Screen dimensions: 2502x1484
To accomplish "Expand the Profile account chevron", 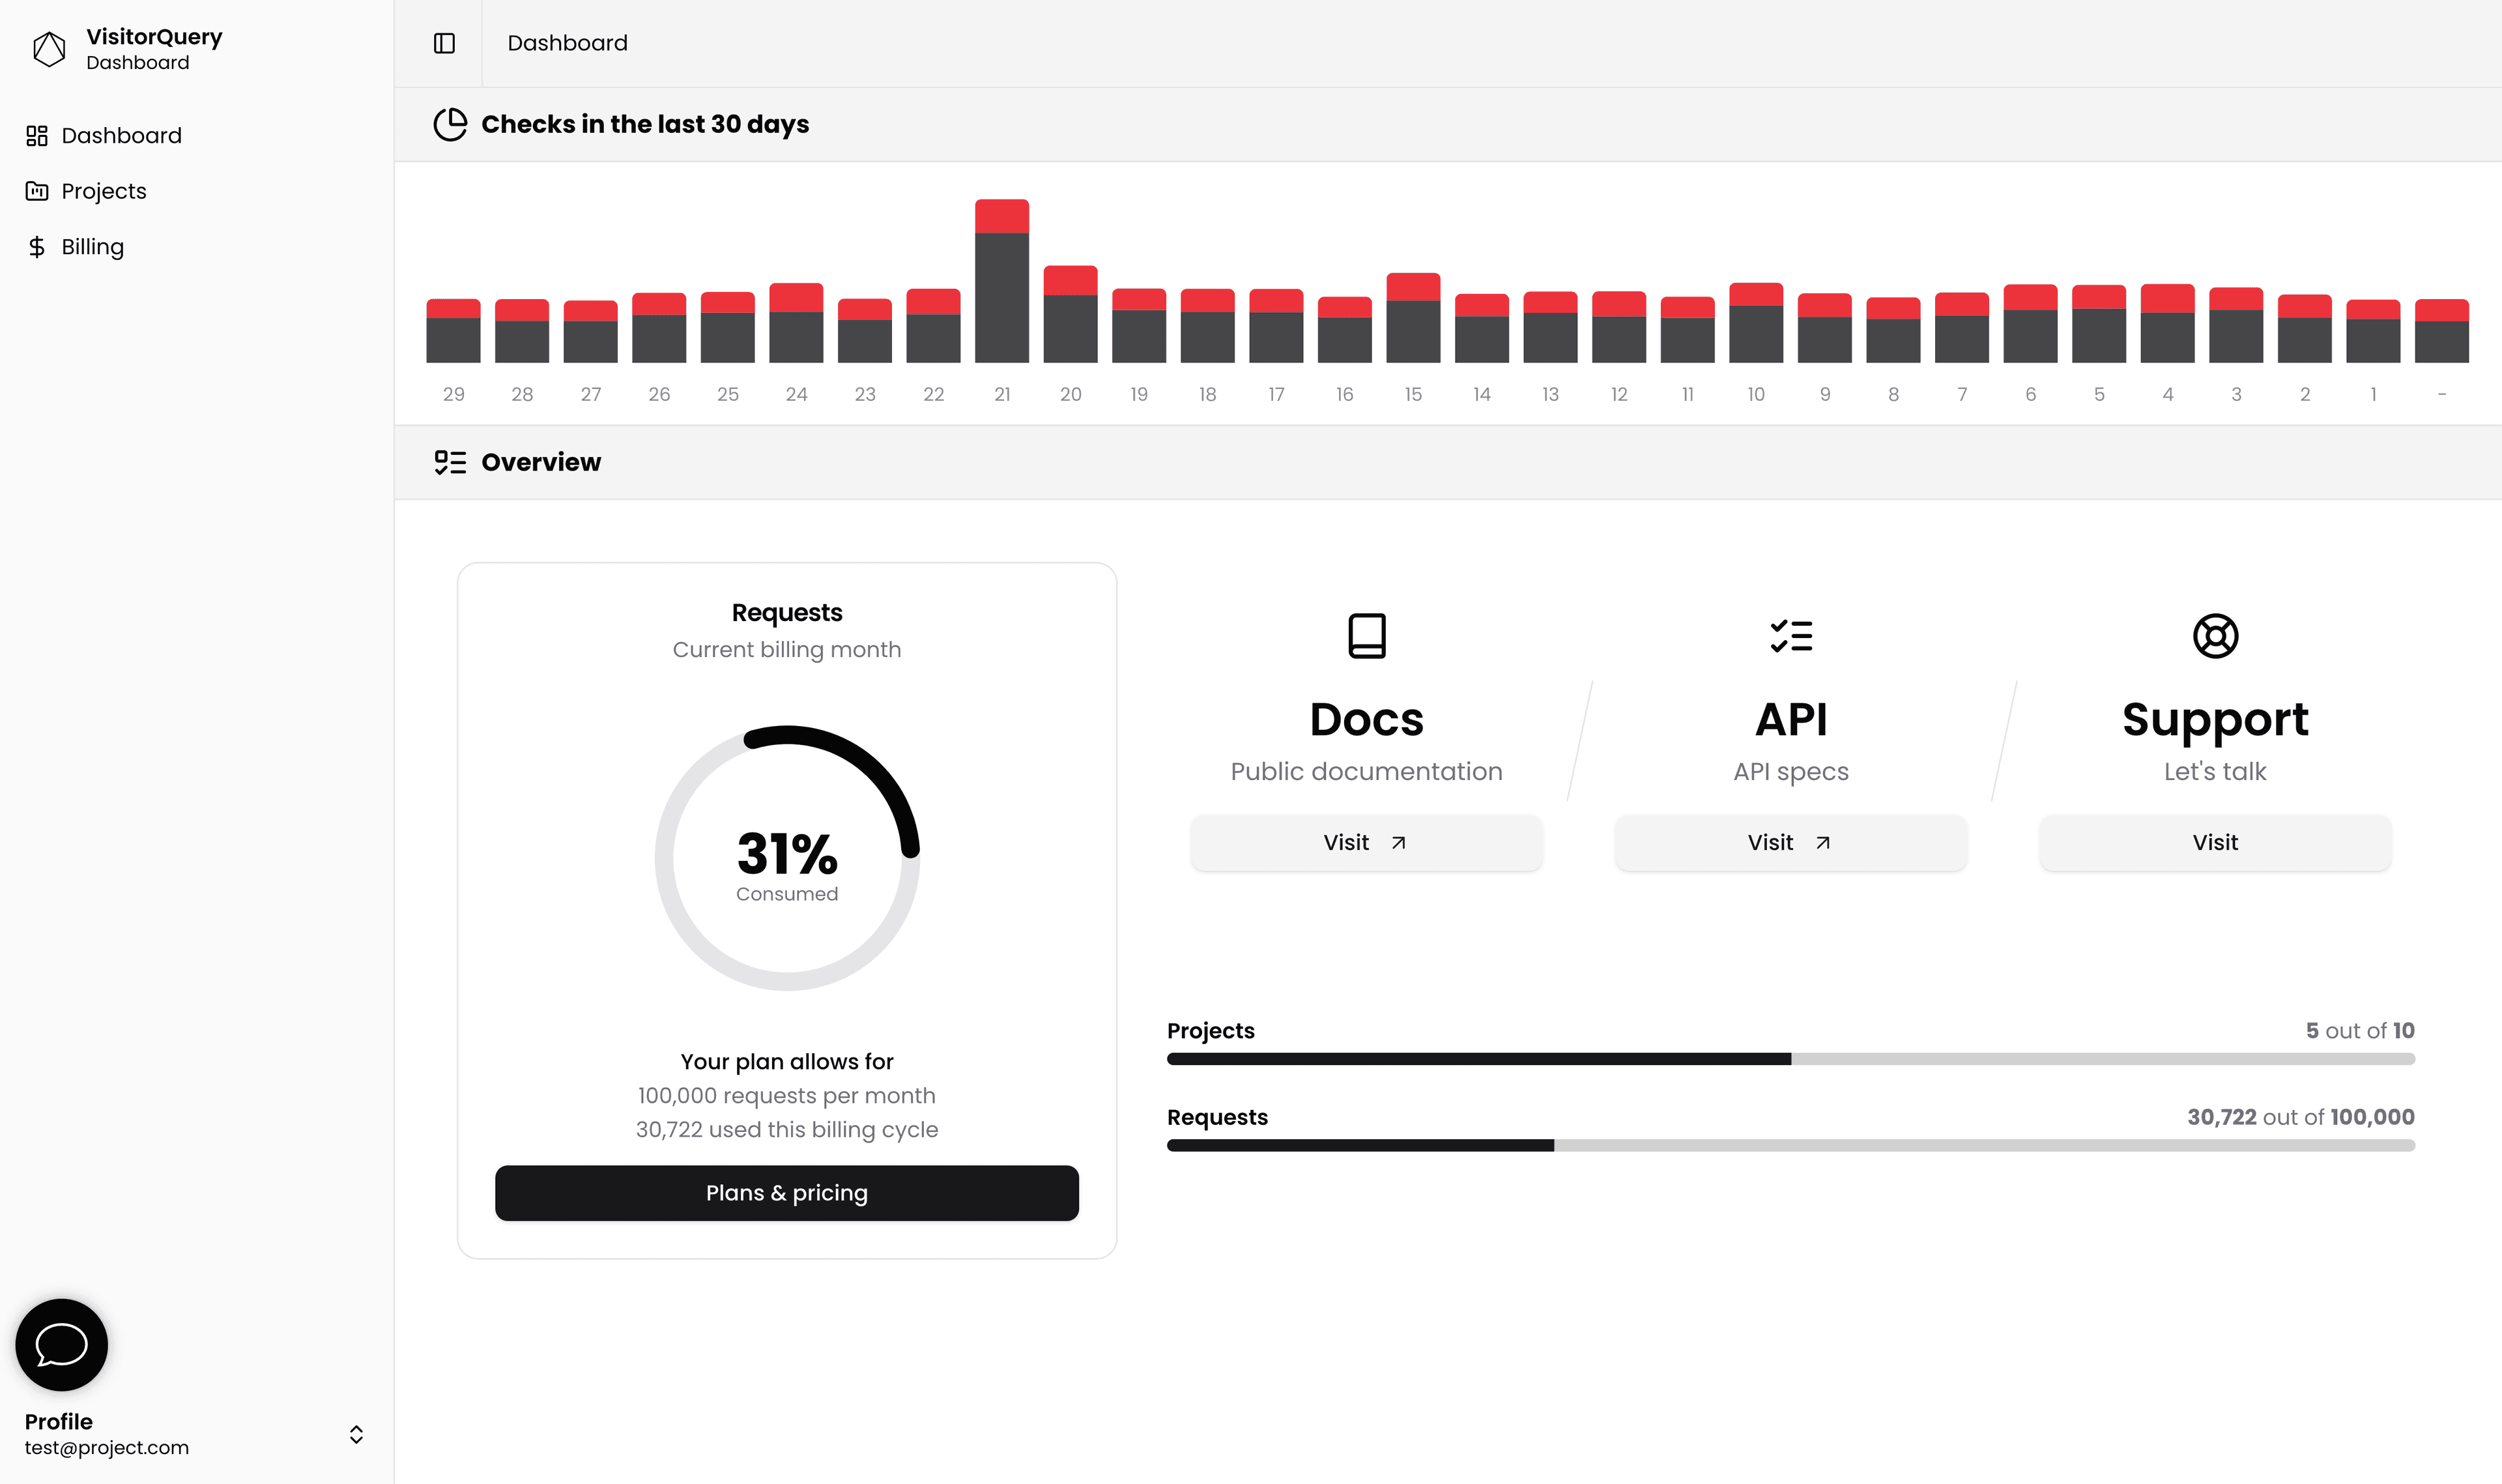I will (x=356, y=1433).
